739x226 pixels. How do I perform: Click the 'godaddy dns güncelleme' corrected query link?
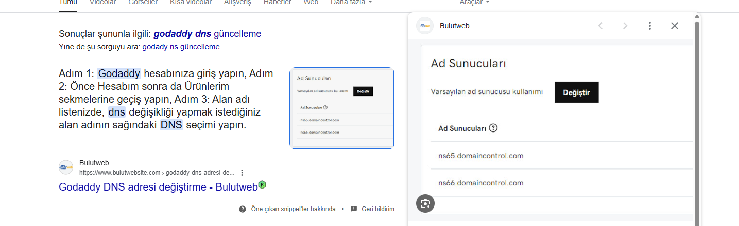(x=208, y=34)
